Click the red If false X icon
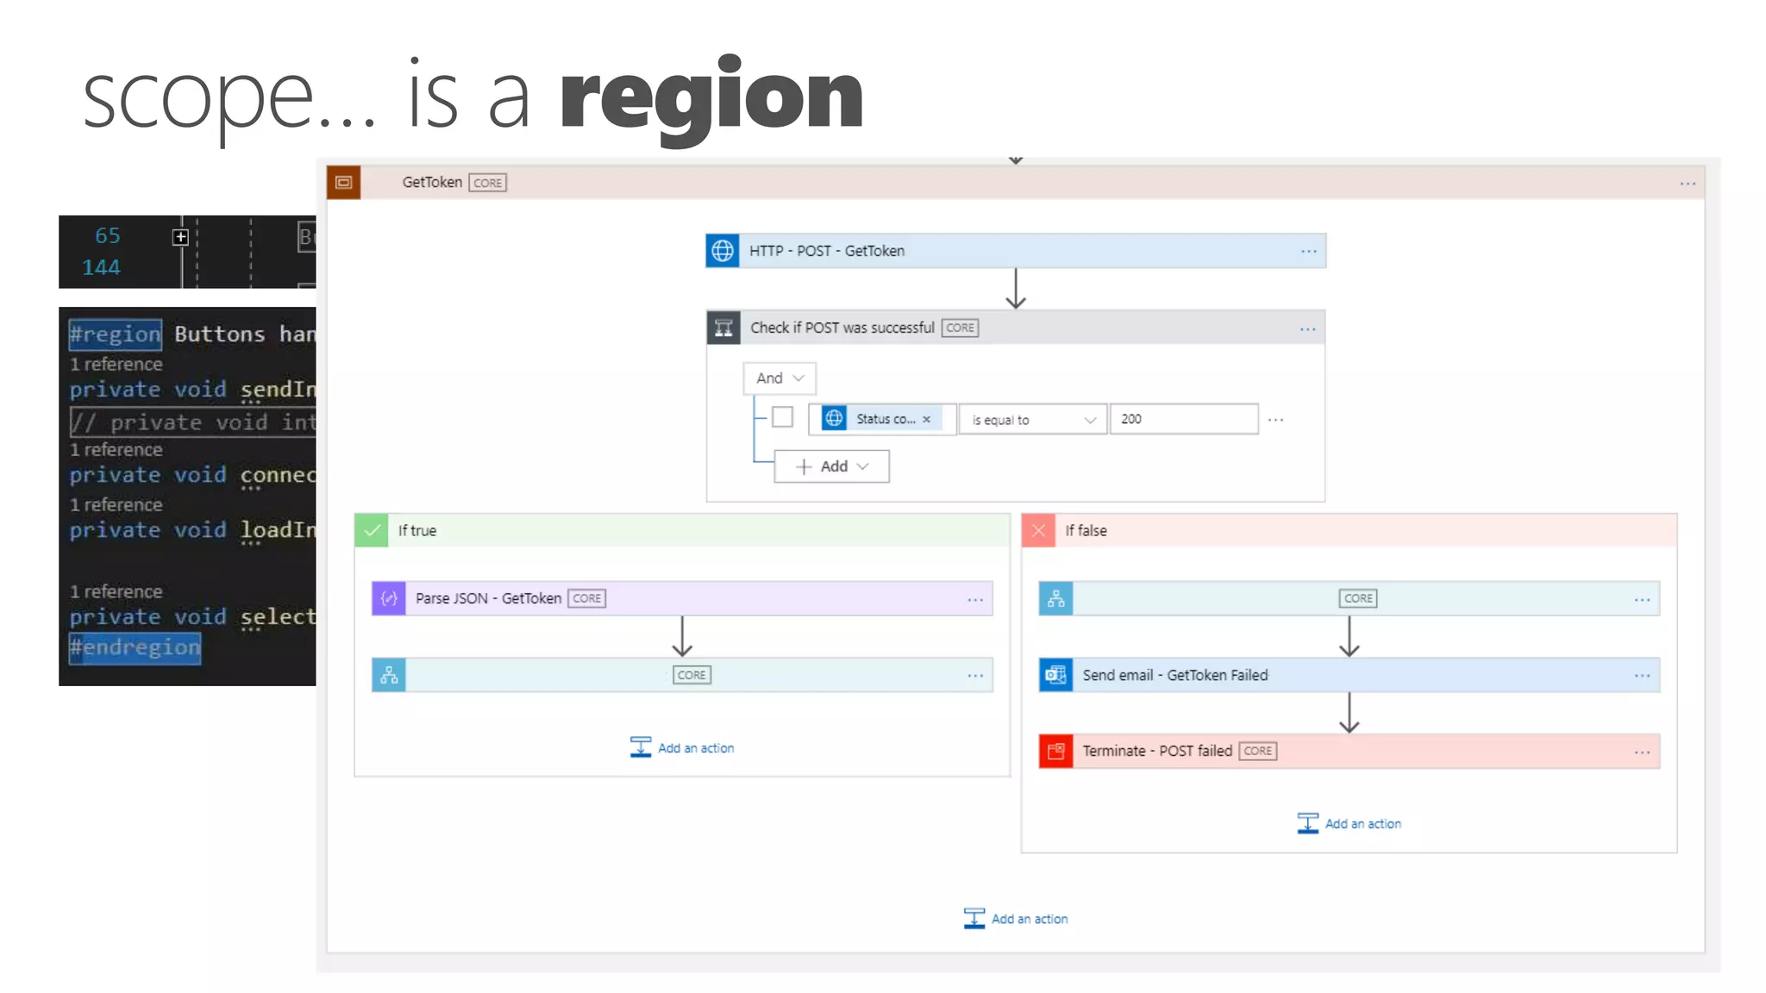The image size is (1766, 993). click(x=1038, y=531)
